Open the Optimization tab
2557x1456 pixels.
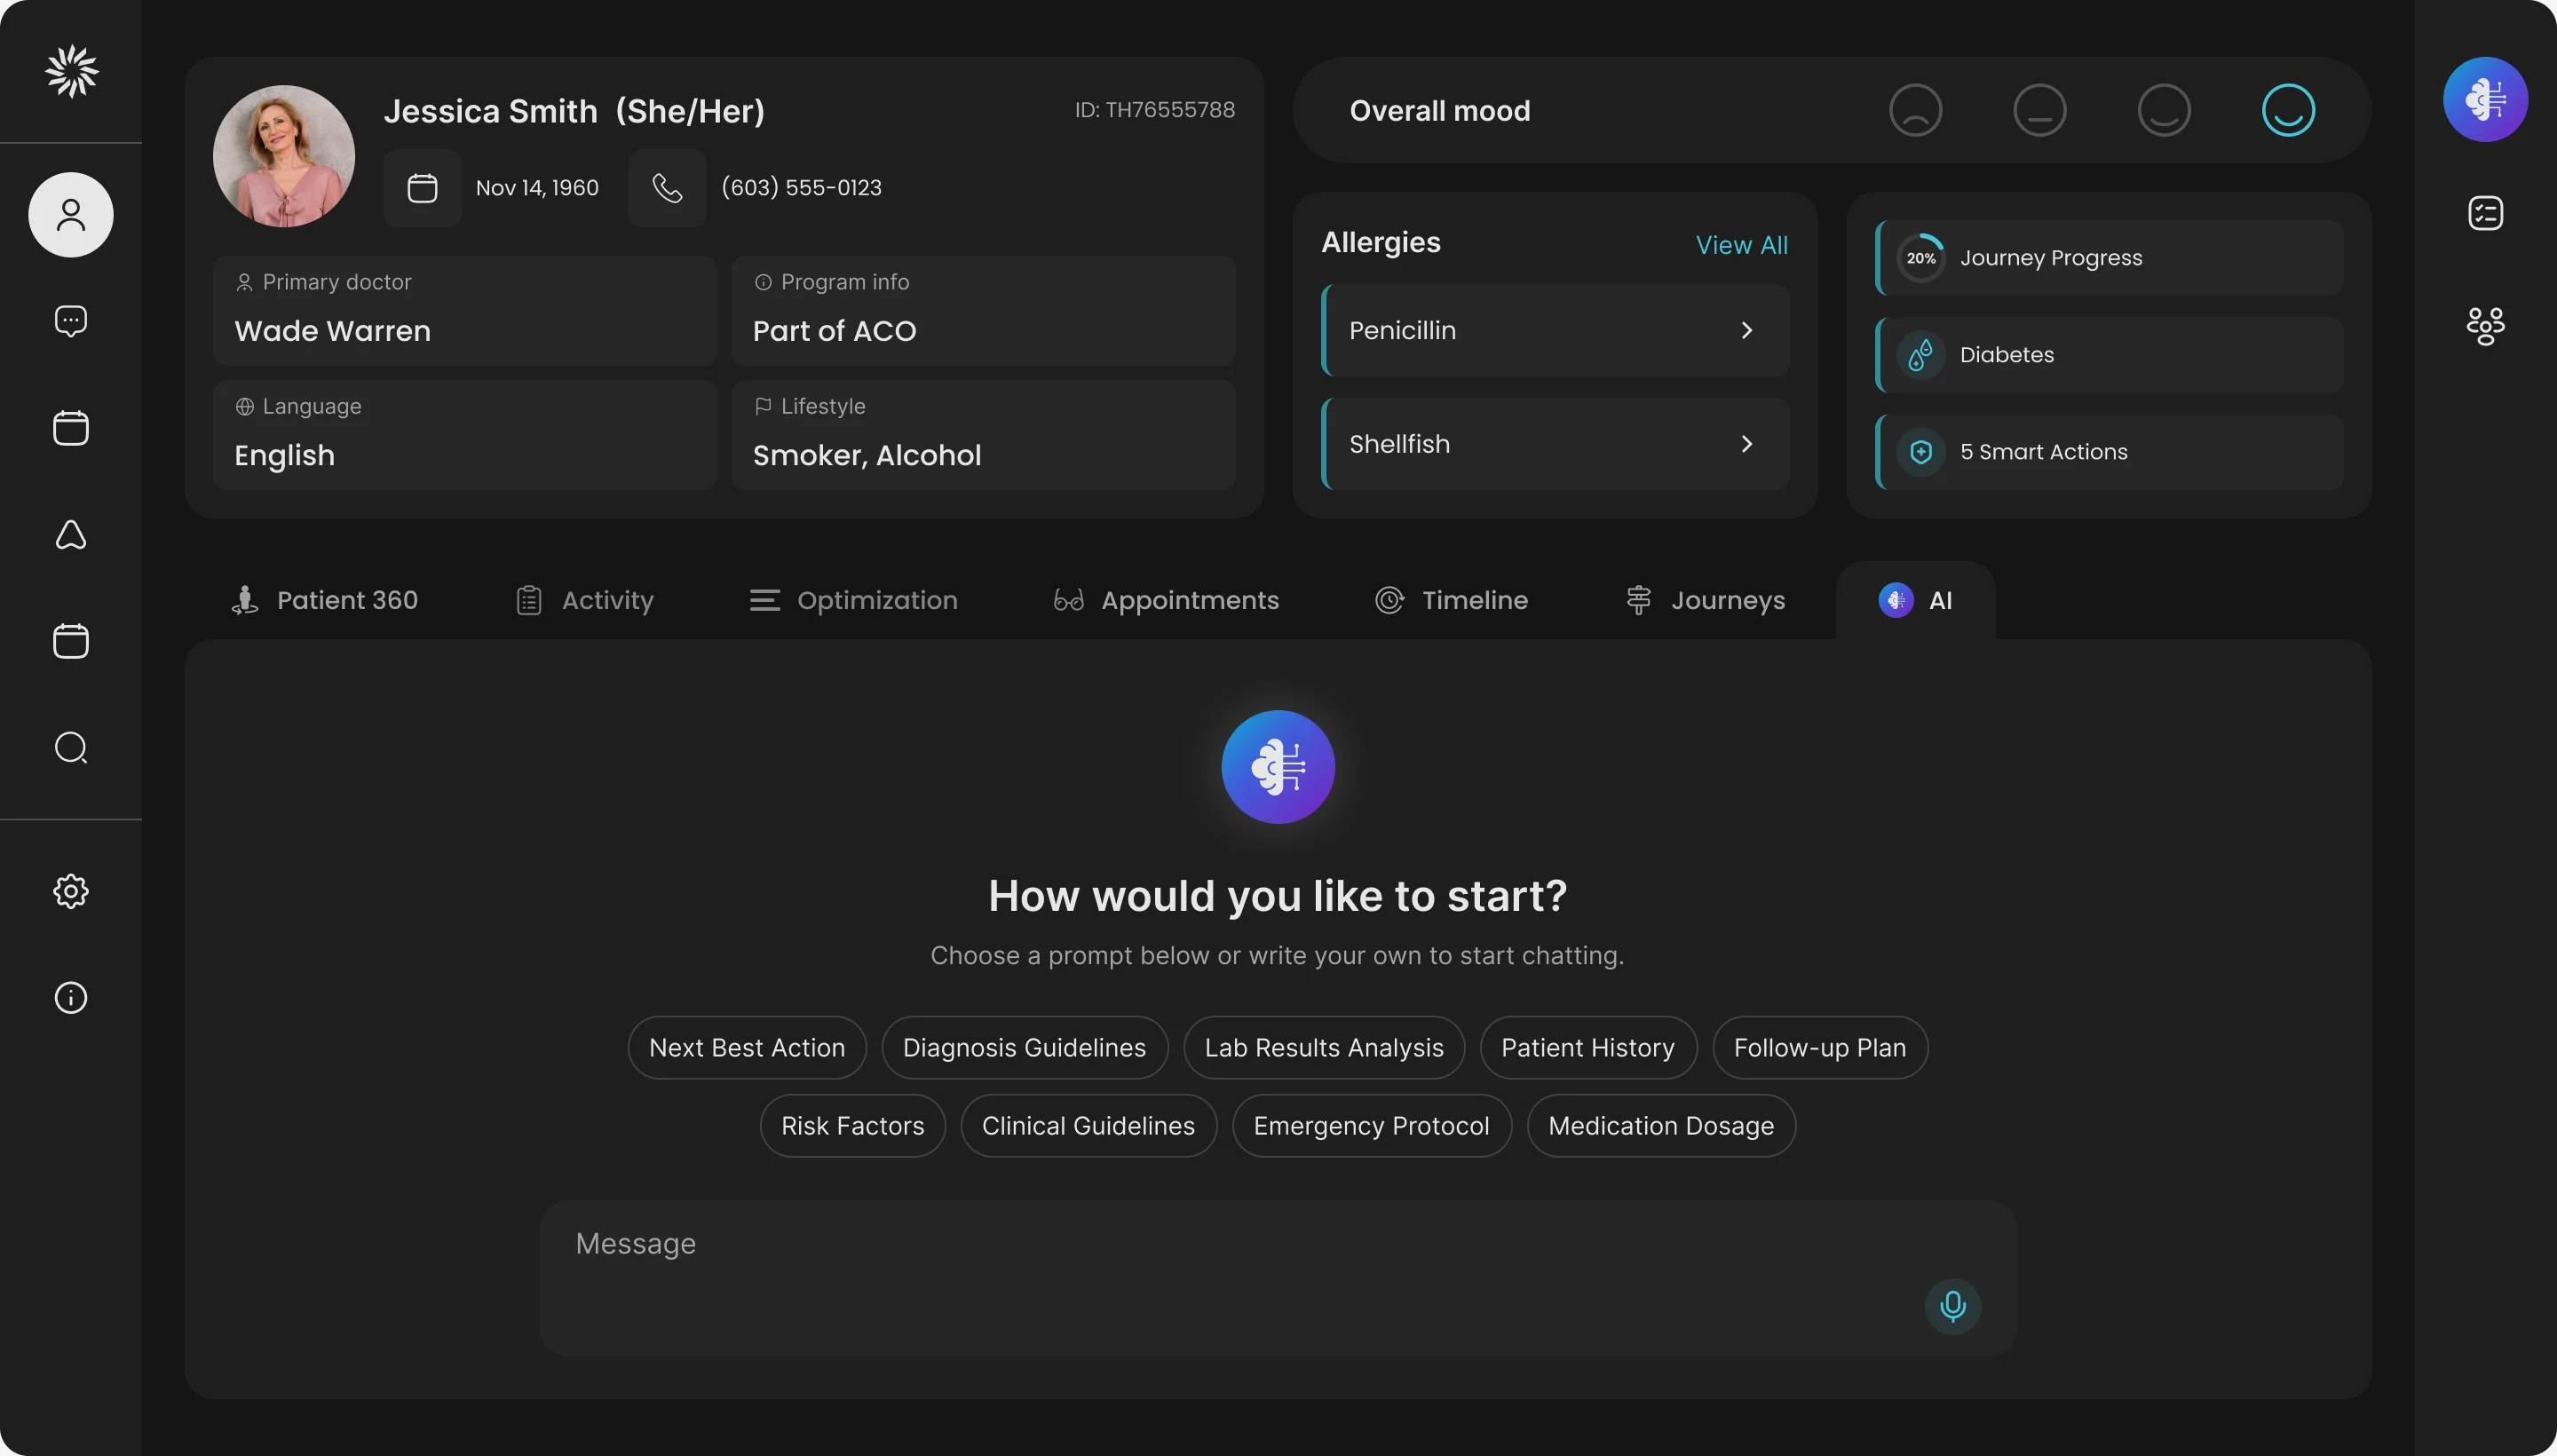tap(853, 600)
